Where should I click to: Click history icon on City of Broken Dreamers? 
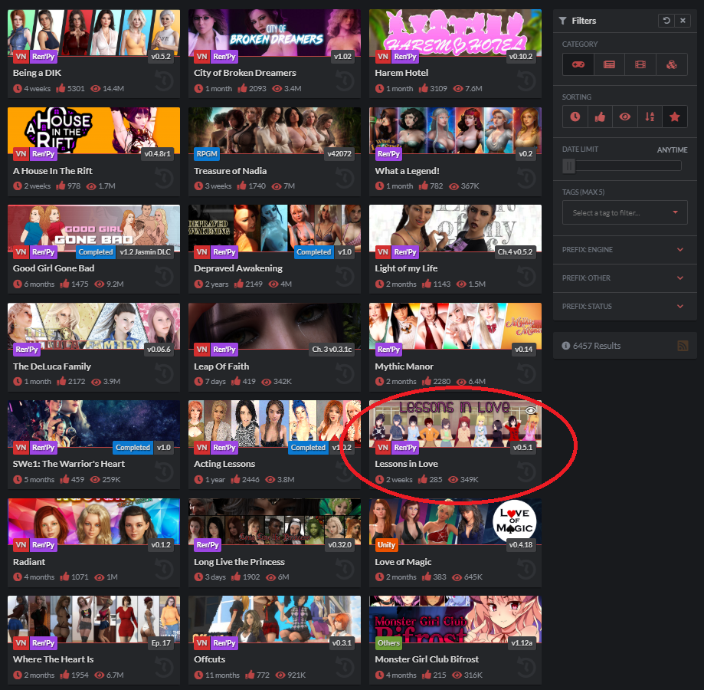pos(345,80)
